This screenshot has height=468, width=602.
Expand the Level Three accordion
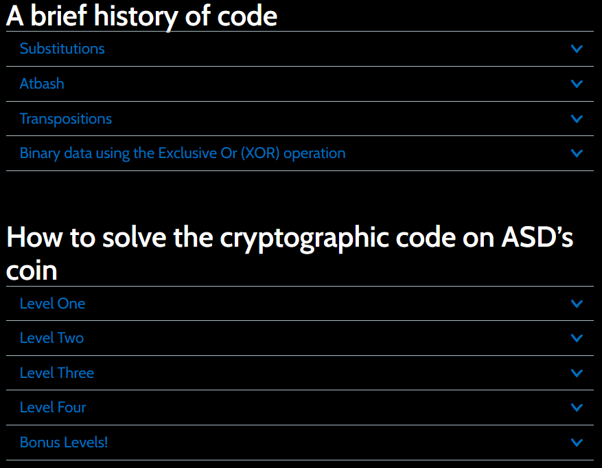point(57,373)
